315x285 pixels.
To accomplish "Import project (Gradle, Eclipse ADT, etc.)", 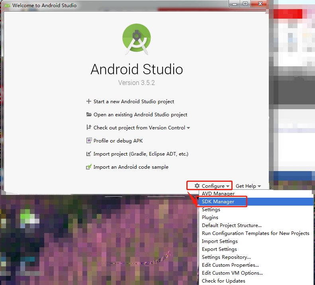I will click(x=141, y=154).
